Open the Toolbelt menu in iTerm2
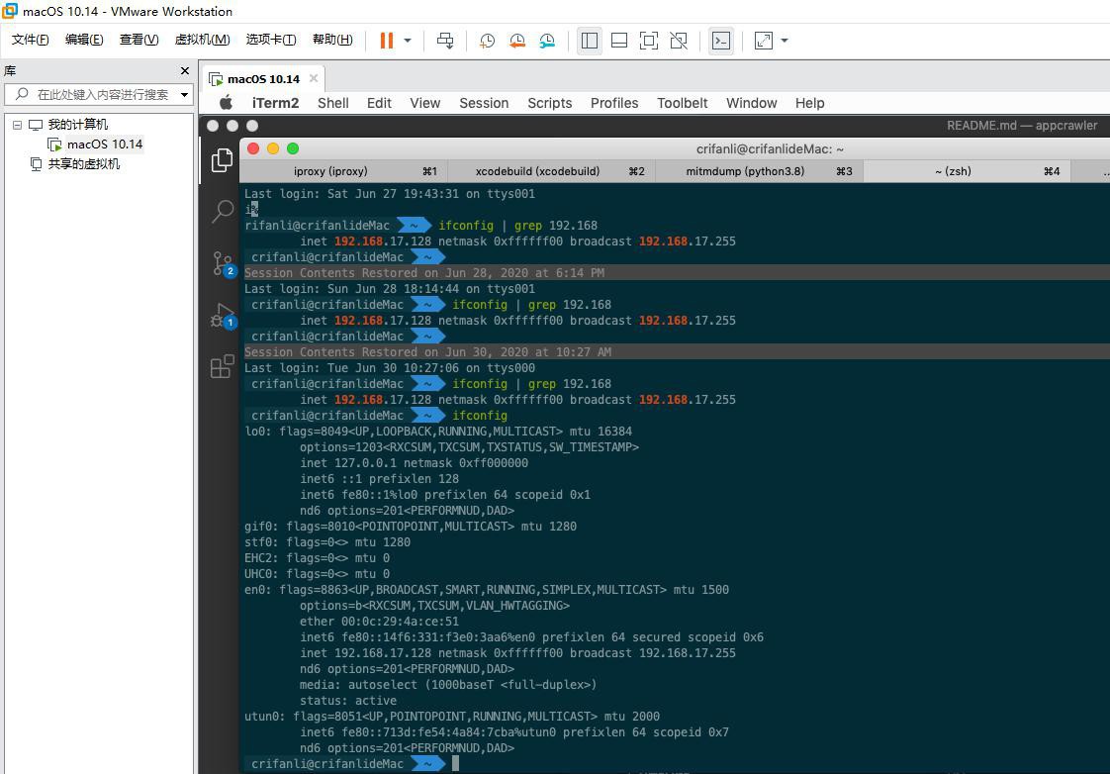 click(682, 103)
